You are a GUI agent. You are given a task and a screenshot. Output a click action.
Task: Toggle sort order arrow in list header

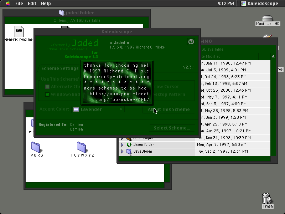[273, 56]
